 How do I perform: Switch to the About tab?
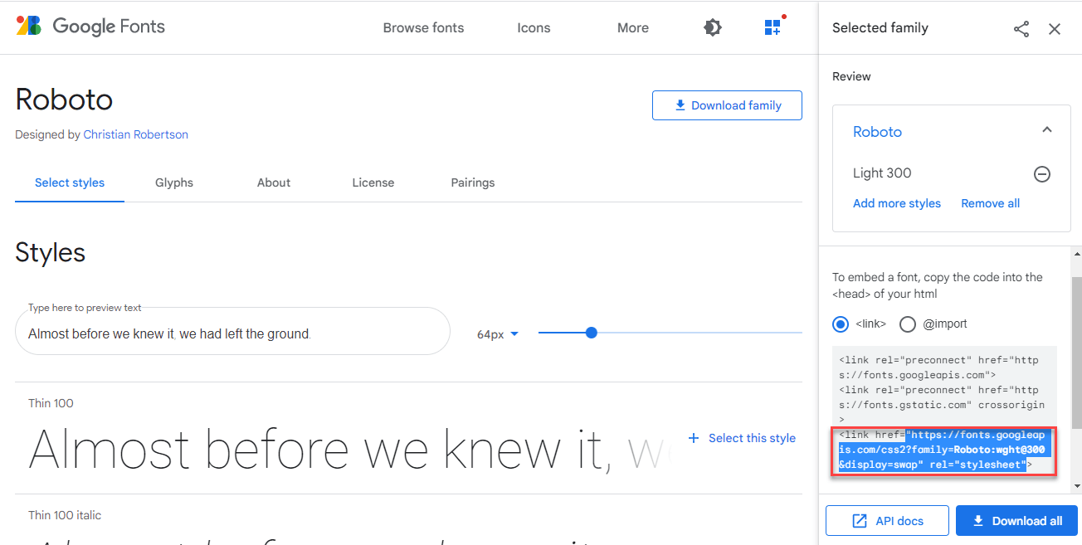pyautogui.click(x=274, y=182)
